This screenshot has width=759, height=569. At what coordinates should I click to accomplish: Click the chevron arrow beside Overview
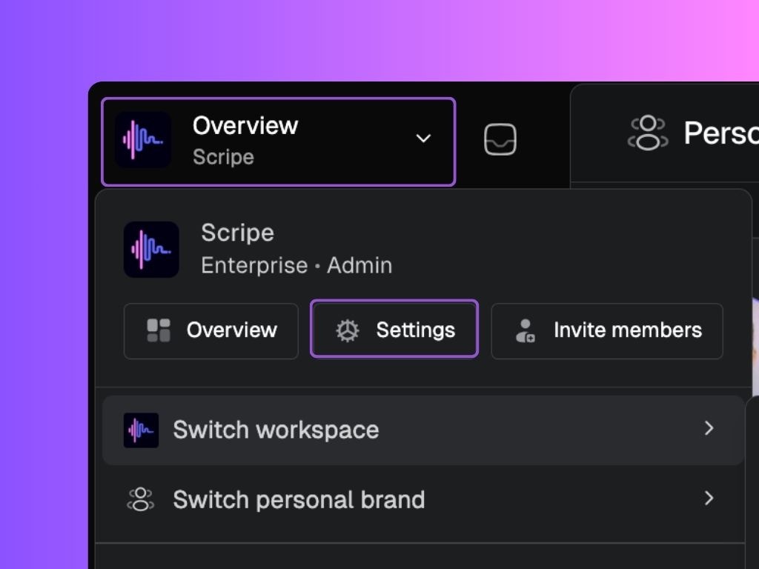(x=423, y=139)
